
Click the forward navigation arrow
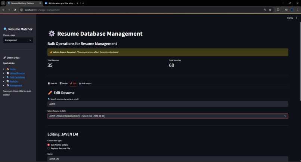[9, 10]
